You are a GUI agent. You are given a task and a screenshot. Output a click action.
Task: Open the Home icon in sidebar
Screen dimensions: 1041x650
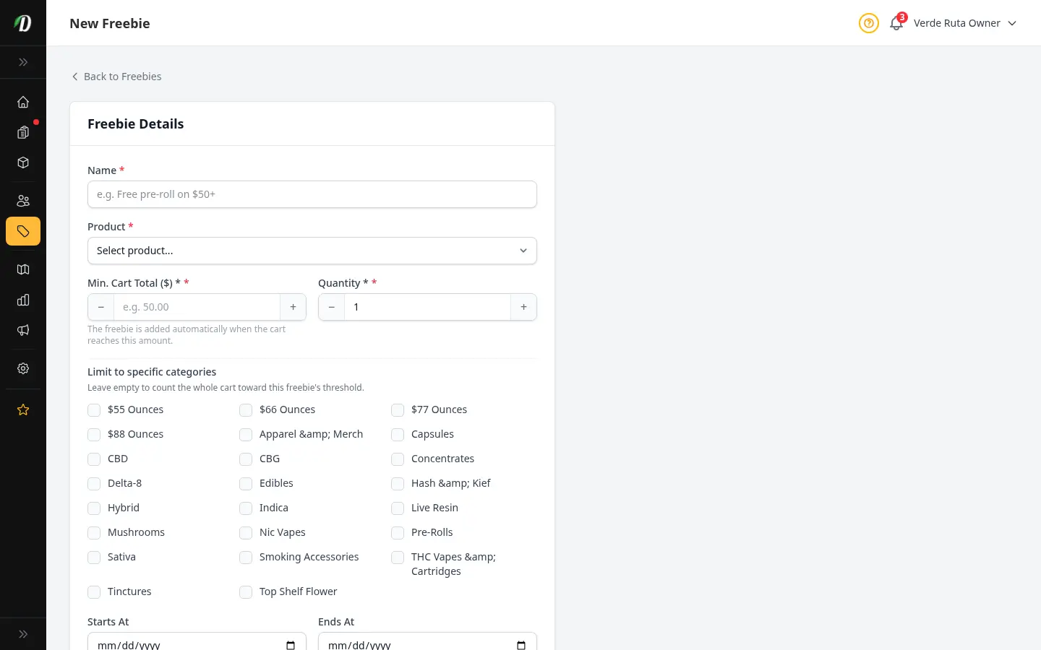23,102
